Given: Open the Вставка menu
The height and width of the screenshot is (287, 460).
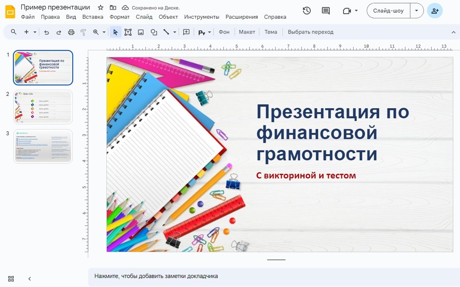Looking at the screenshot, I should coord(93,17).
